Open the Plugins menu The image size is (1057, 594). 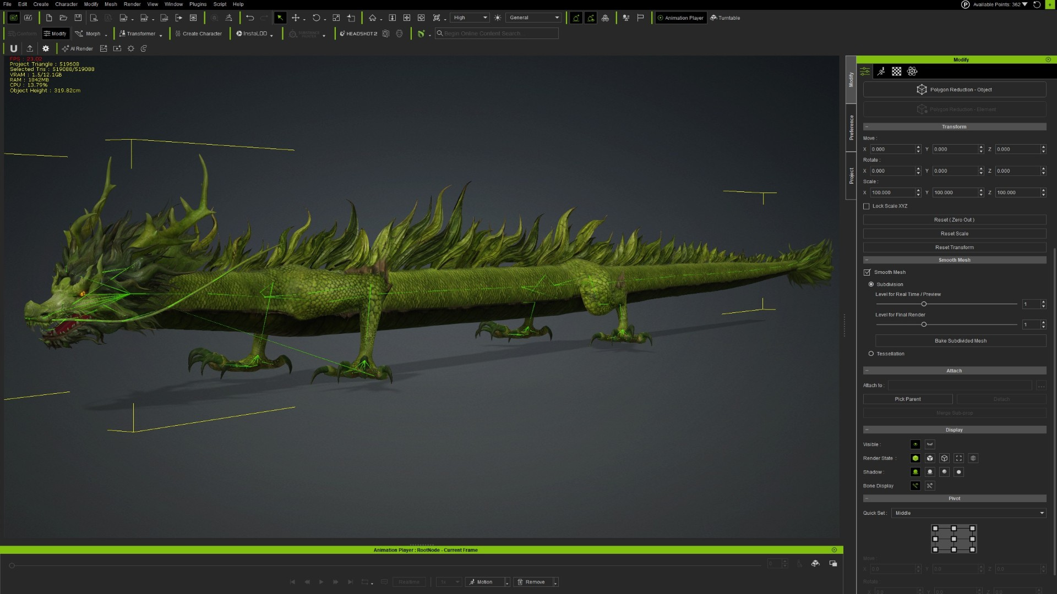198,4
